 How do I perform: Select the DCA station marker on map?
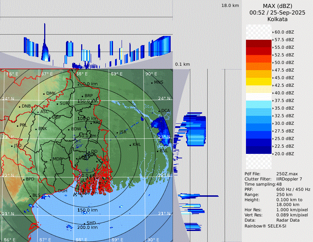pyautogui.click(x=159, y=111)
